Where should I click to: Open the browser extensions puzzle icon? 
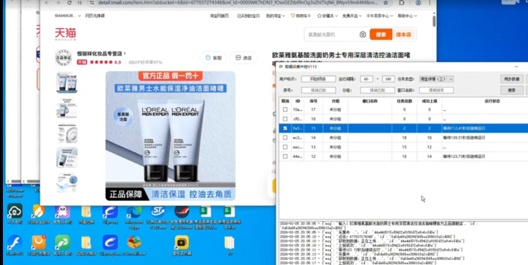pos(402,2)
